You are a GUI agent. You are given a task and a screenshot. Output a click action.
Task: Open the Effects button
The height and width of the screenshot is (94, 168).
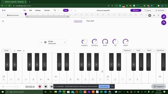(x=149, y=50)
